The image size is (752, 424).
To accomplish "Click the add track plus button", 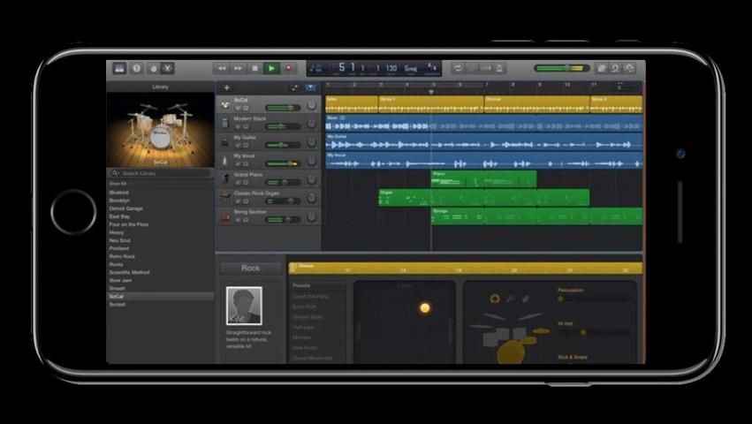I will click(x=226, y=87).
